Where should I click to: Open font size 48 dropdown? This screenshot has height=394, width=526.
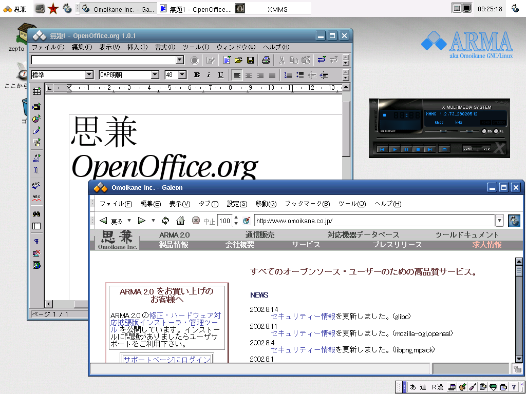coord(182,75)
